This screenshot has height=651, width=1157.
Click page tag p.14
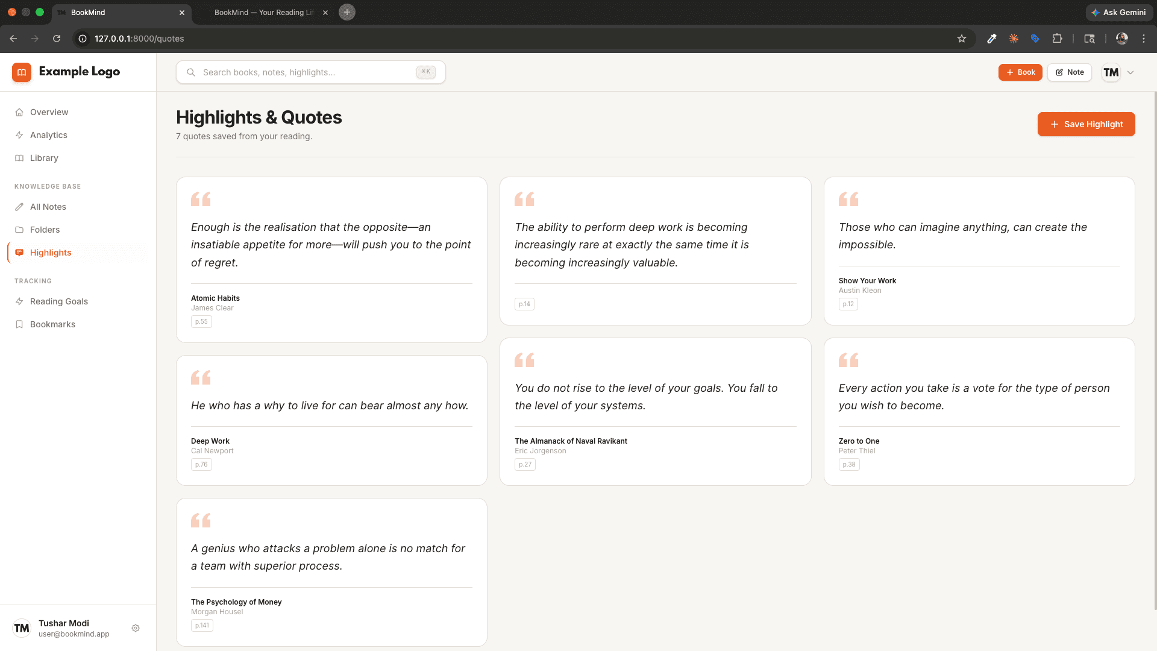tap(524, 304)
